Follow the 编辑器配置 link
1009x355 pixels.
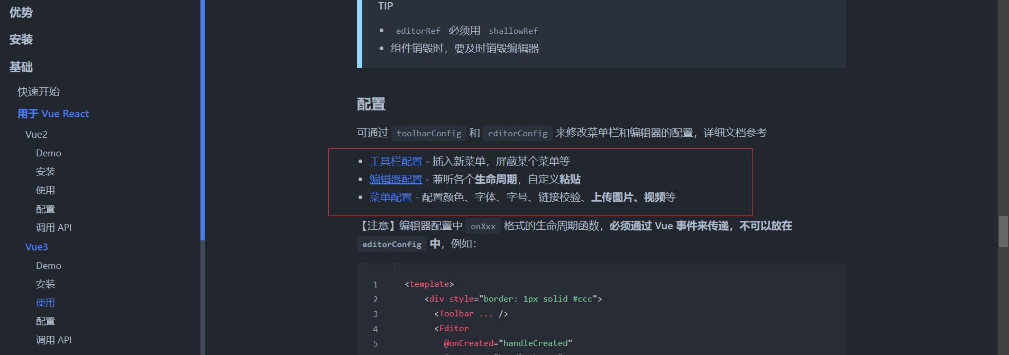[396, 179]
